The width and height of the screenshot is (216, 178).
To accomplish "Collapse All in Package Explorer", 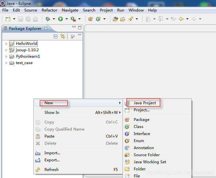I will [x=55, y=37].
